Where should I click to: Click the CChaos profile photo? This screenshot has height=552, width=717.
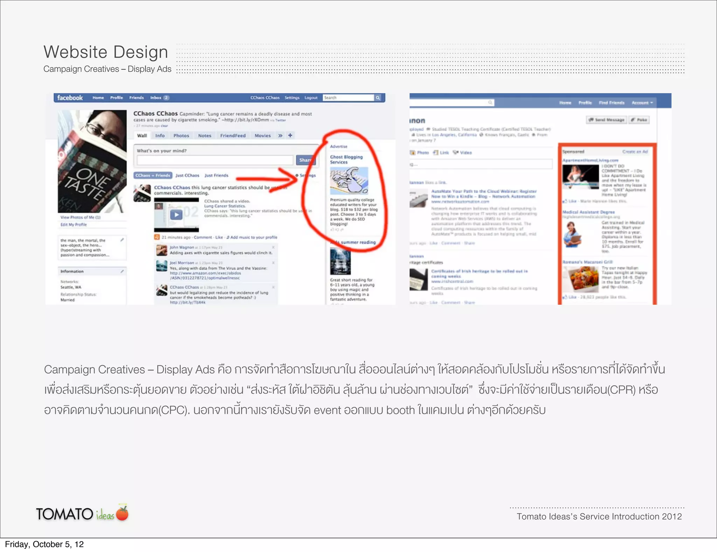92,161
